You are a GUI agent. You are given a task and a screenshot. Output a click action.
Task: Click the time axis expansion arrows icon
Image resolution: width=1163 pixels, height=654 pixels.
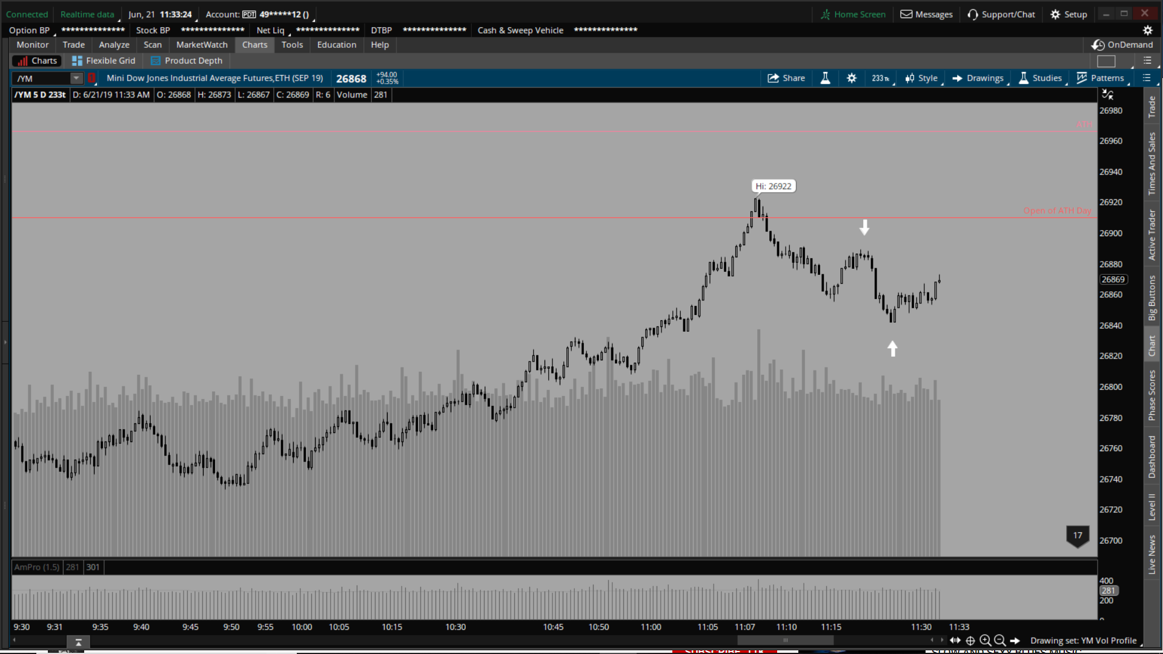point(955,641)
